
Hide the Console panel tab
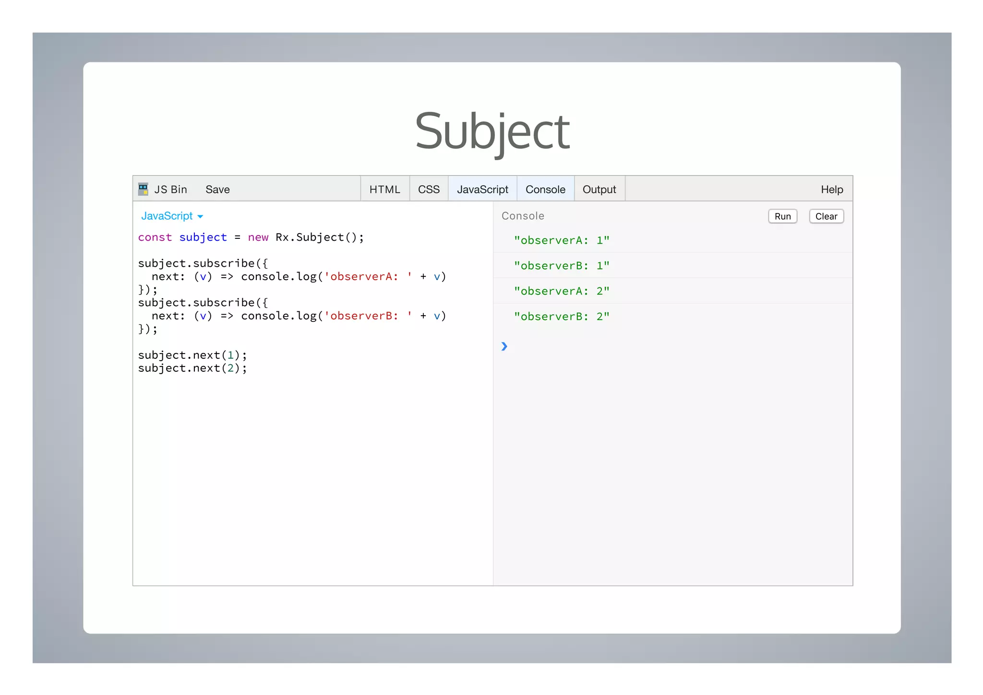(x=545, y=189)
